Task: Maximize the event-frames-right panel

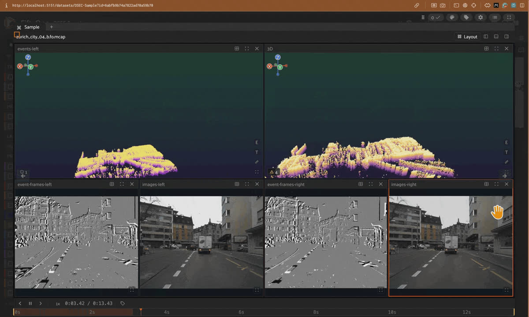Action: click(371, 184)
